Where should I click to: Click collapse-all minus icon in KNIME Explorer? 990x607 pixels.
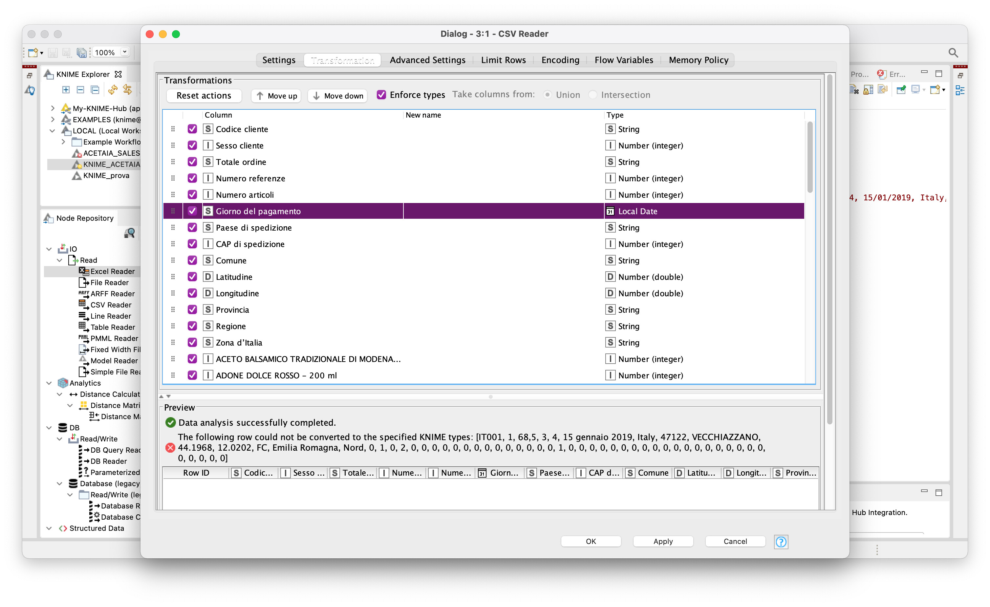pos(80,90)
